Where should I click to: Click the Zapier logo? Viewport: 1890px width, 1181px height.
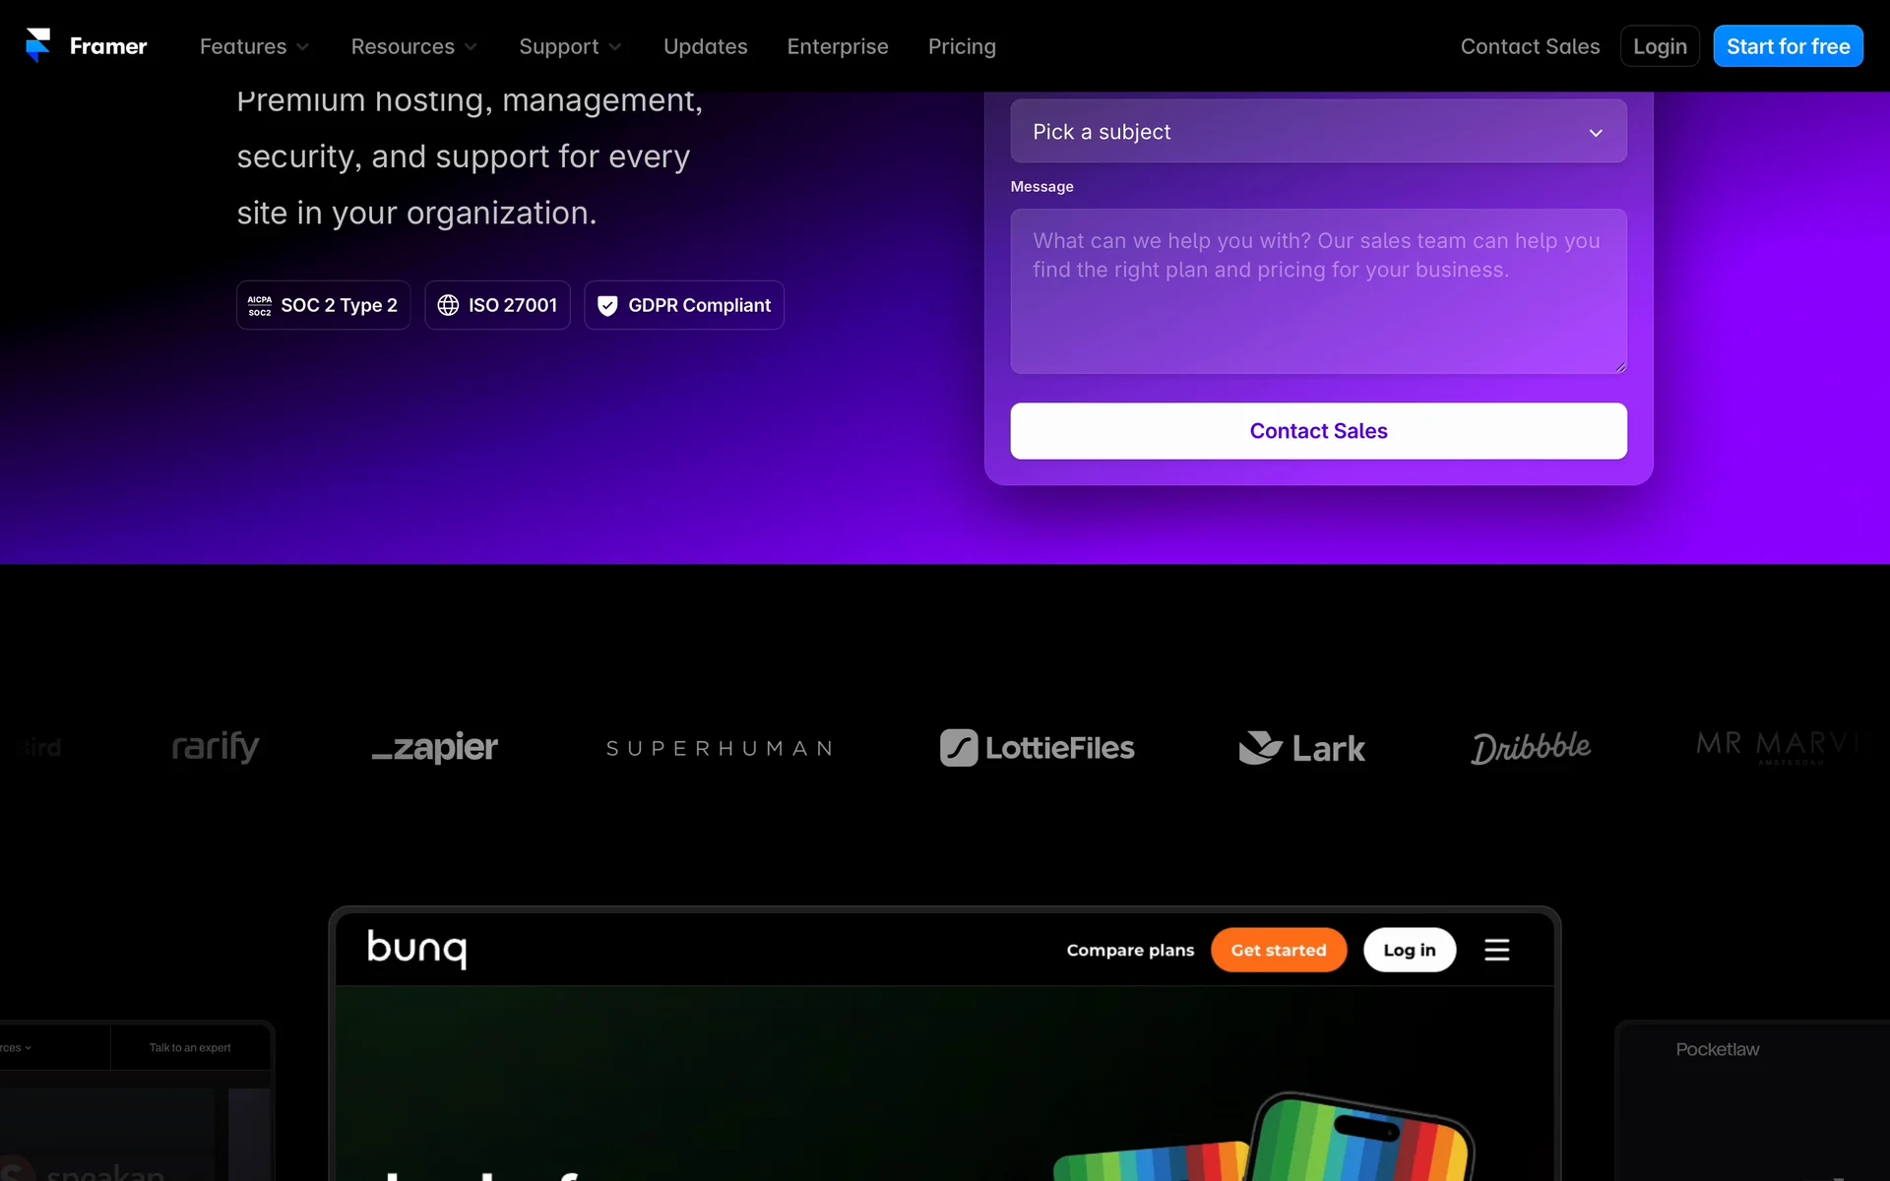(x=434, y=748)
